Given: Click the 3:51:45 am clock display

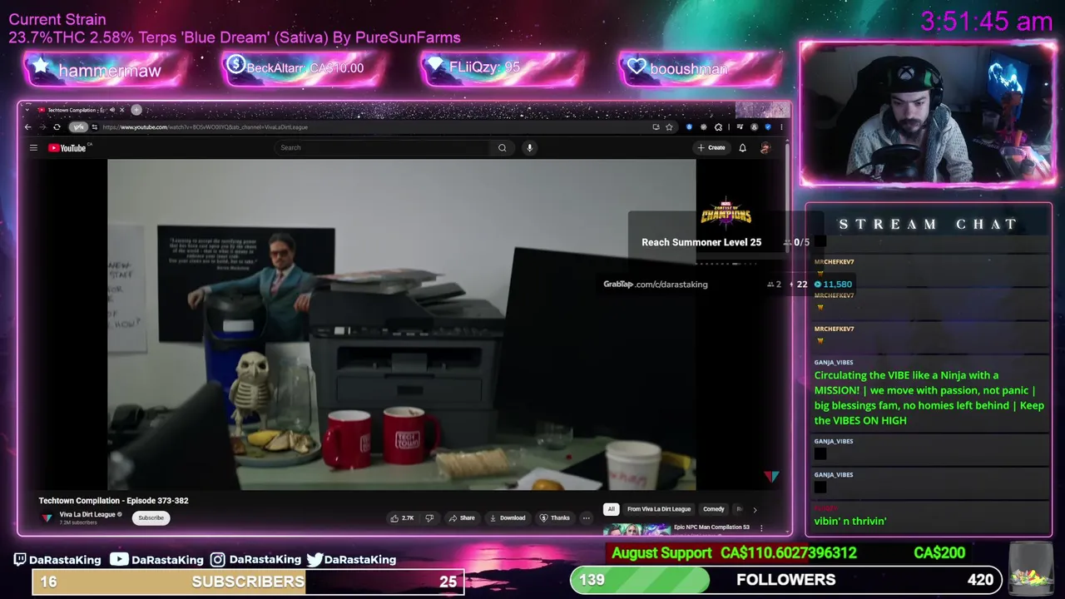Looking at the screenshot, I should pyautogui.click(x=986, y=22).
